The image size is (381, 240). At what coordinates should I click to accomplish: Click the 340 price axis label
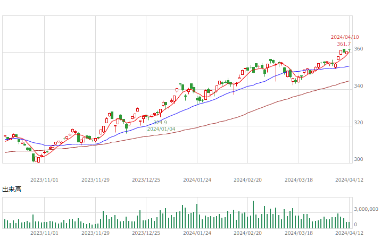(x=359, y=86)
